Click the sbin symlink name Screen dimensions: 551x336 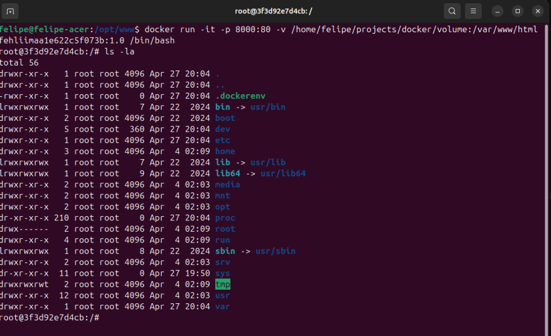(225, 251)
